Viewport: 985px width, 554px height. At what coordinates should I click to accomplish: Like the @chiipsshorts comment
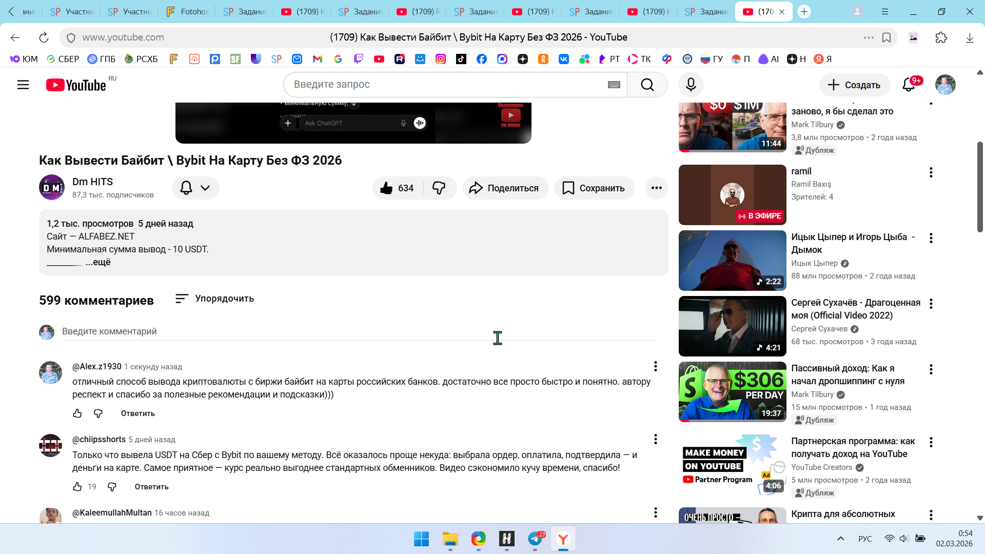tap(77, 487)
